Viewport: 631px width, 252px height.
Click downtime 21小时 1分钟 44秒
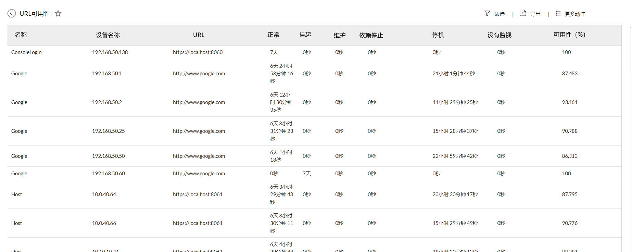454,73
